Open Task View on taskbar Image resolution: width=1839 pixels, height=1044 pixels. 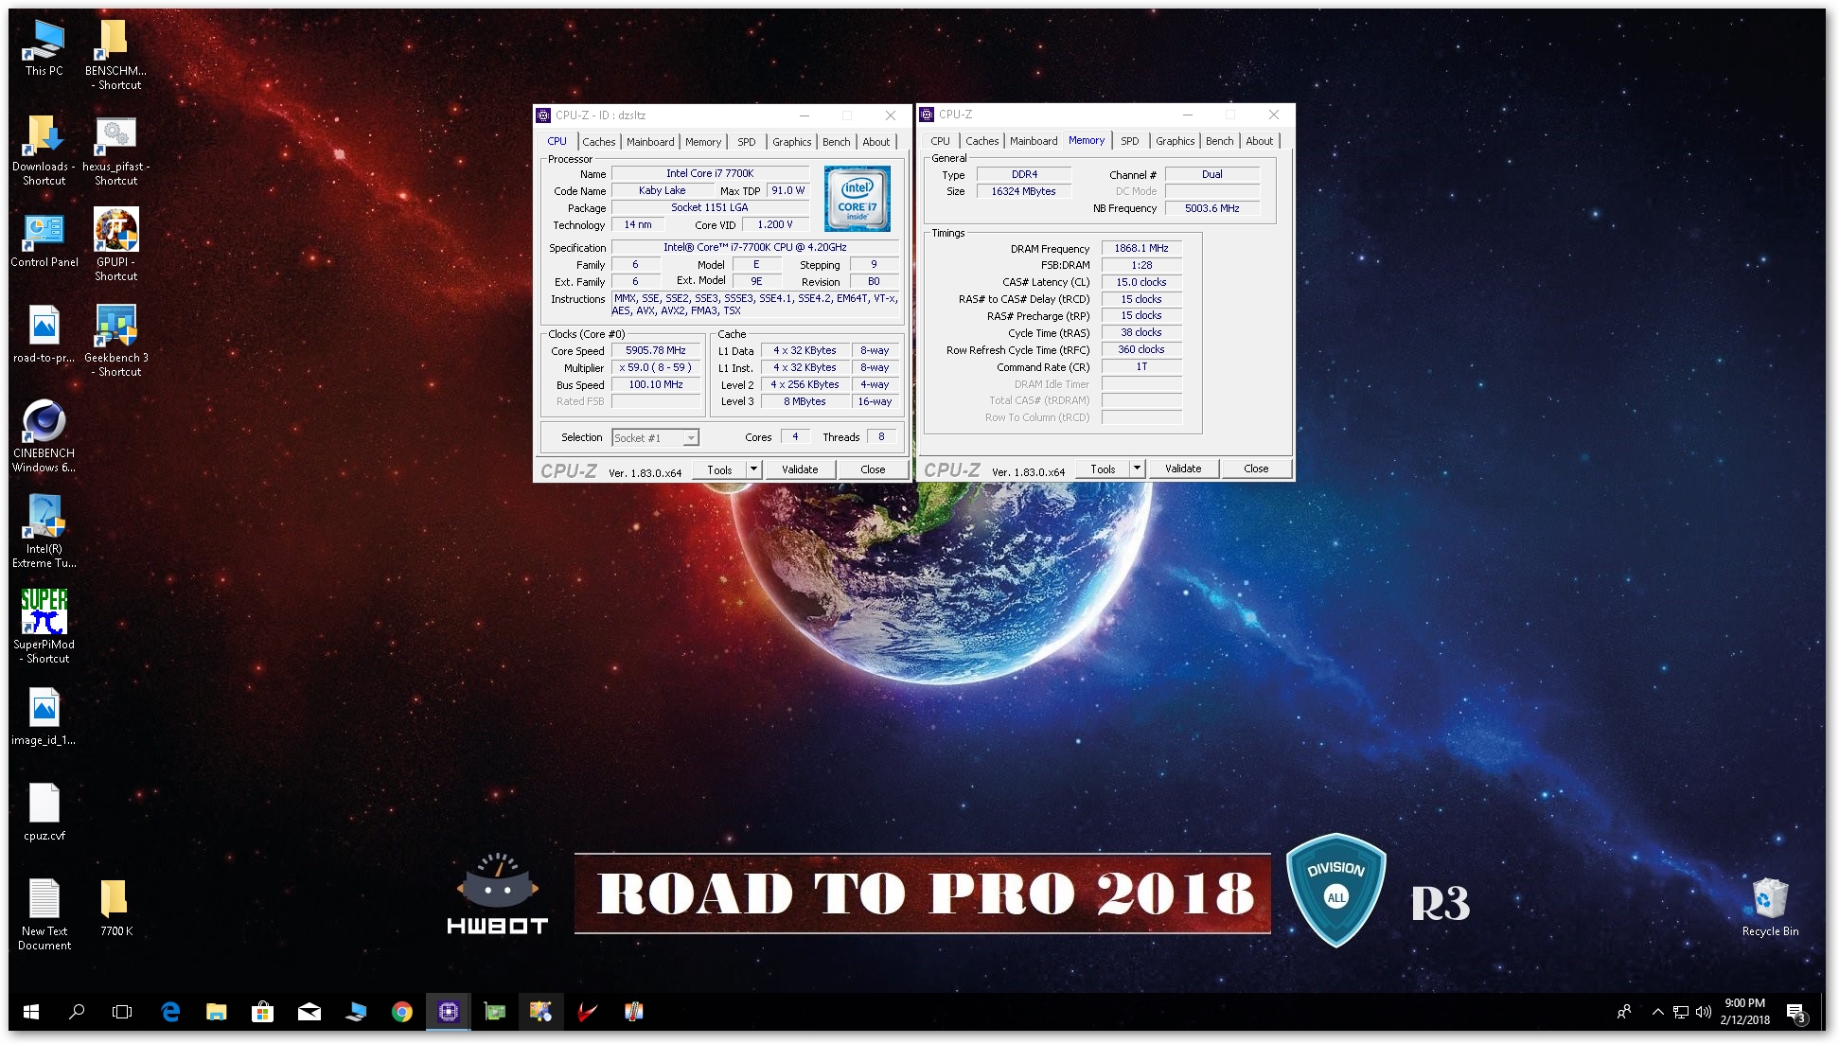pos(122,1012)
